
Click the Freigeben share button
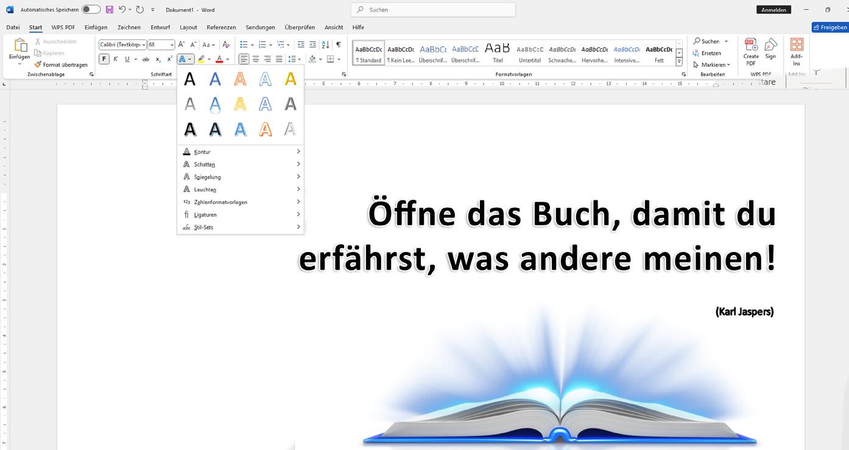(x=830, y=27)
